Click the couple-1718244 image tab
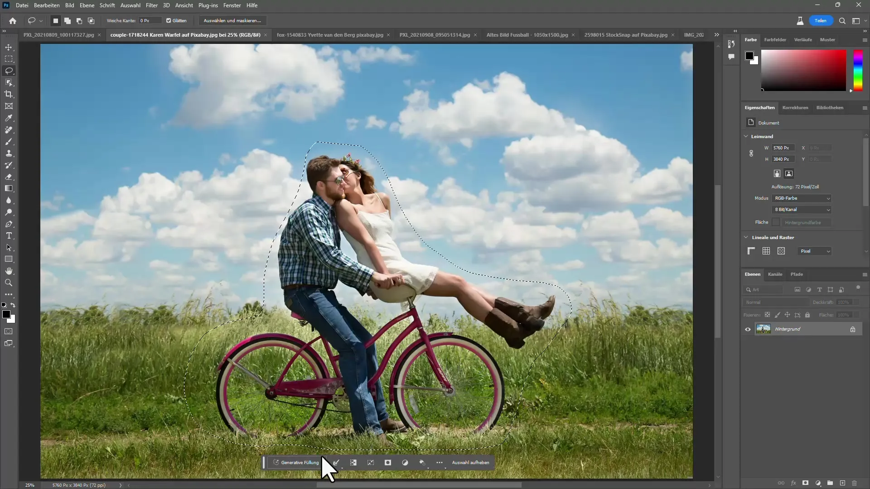870x489 pixels. [185, 34]
